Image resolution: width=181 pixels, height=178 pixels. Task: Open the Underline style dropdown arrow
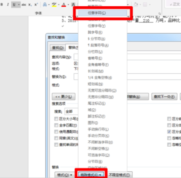coord(19,5)
